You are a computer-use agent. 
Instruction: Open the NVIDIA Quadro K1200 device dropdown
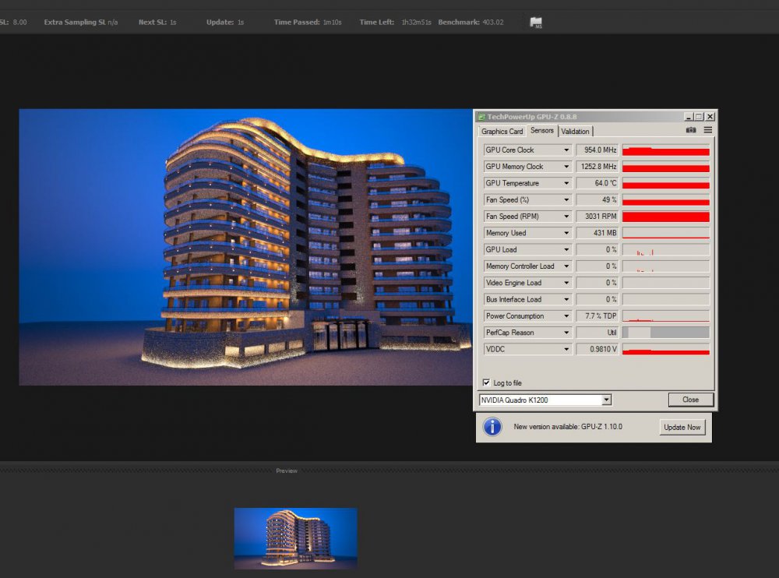(606, 400)
